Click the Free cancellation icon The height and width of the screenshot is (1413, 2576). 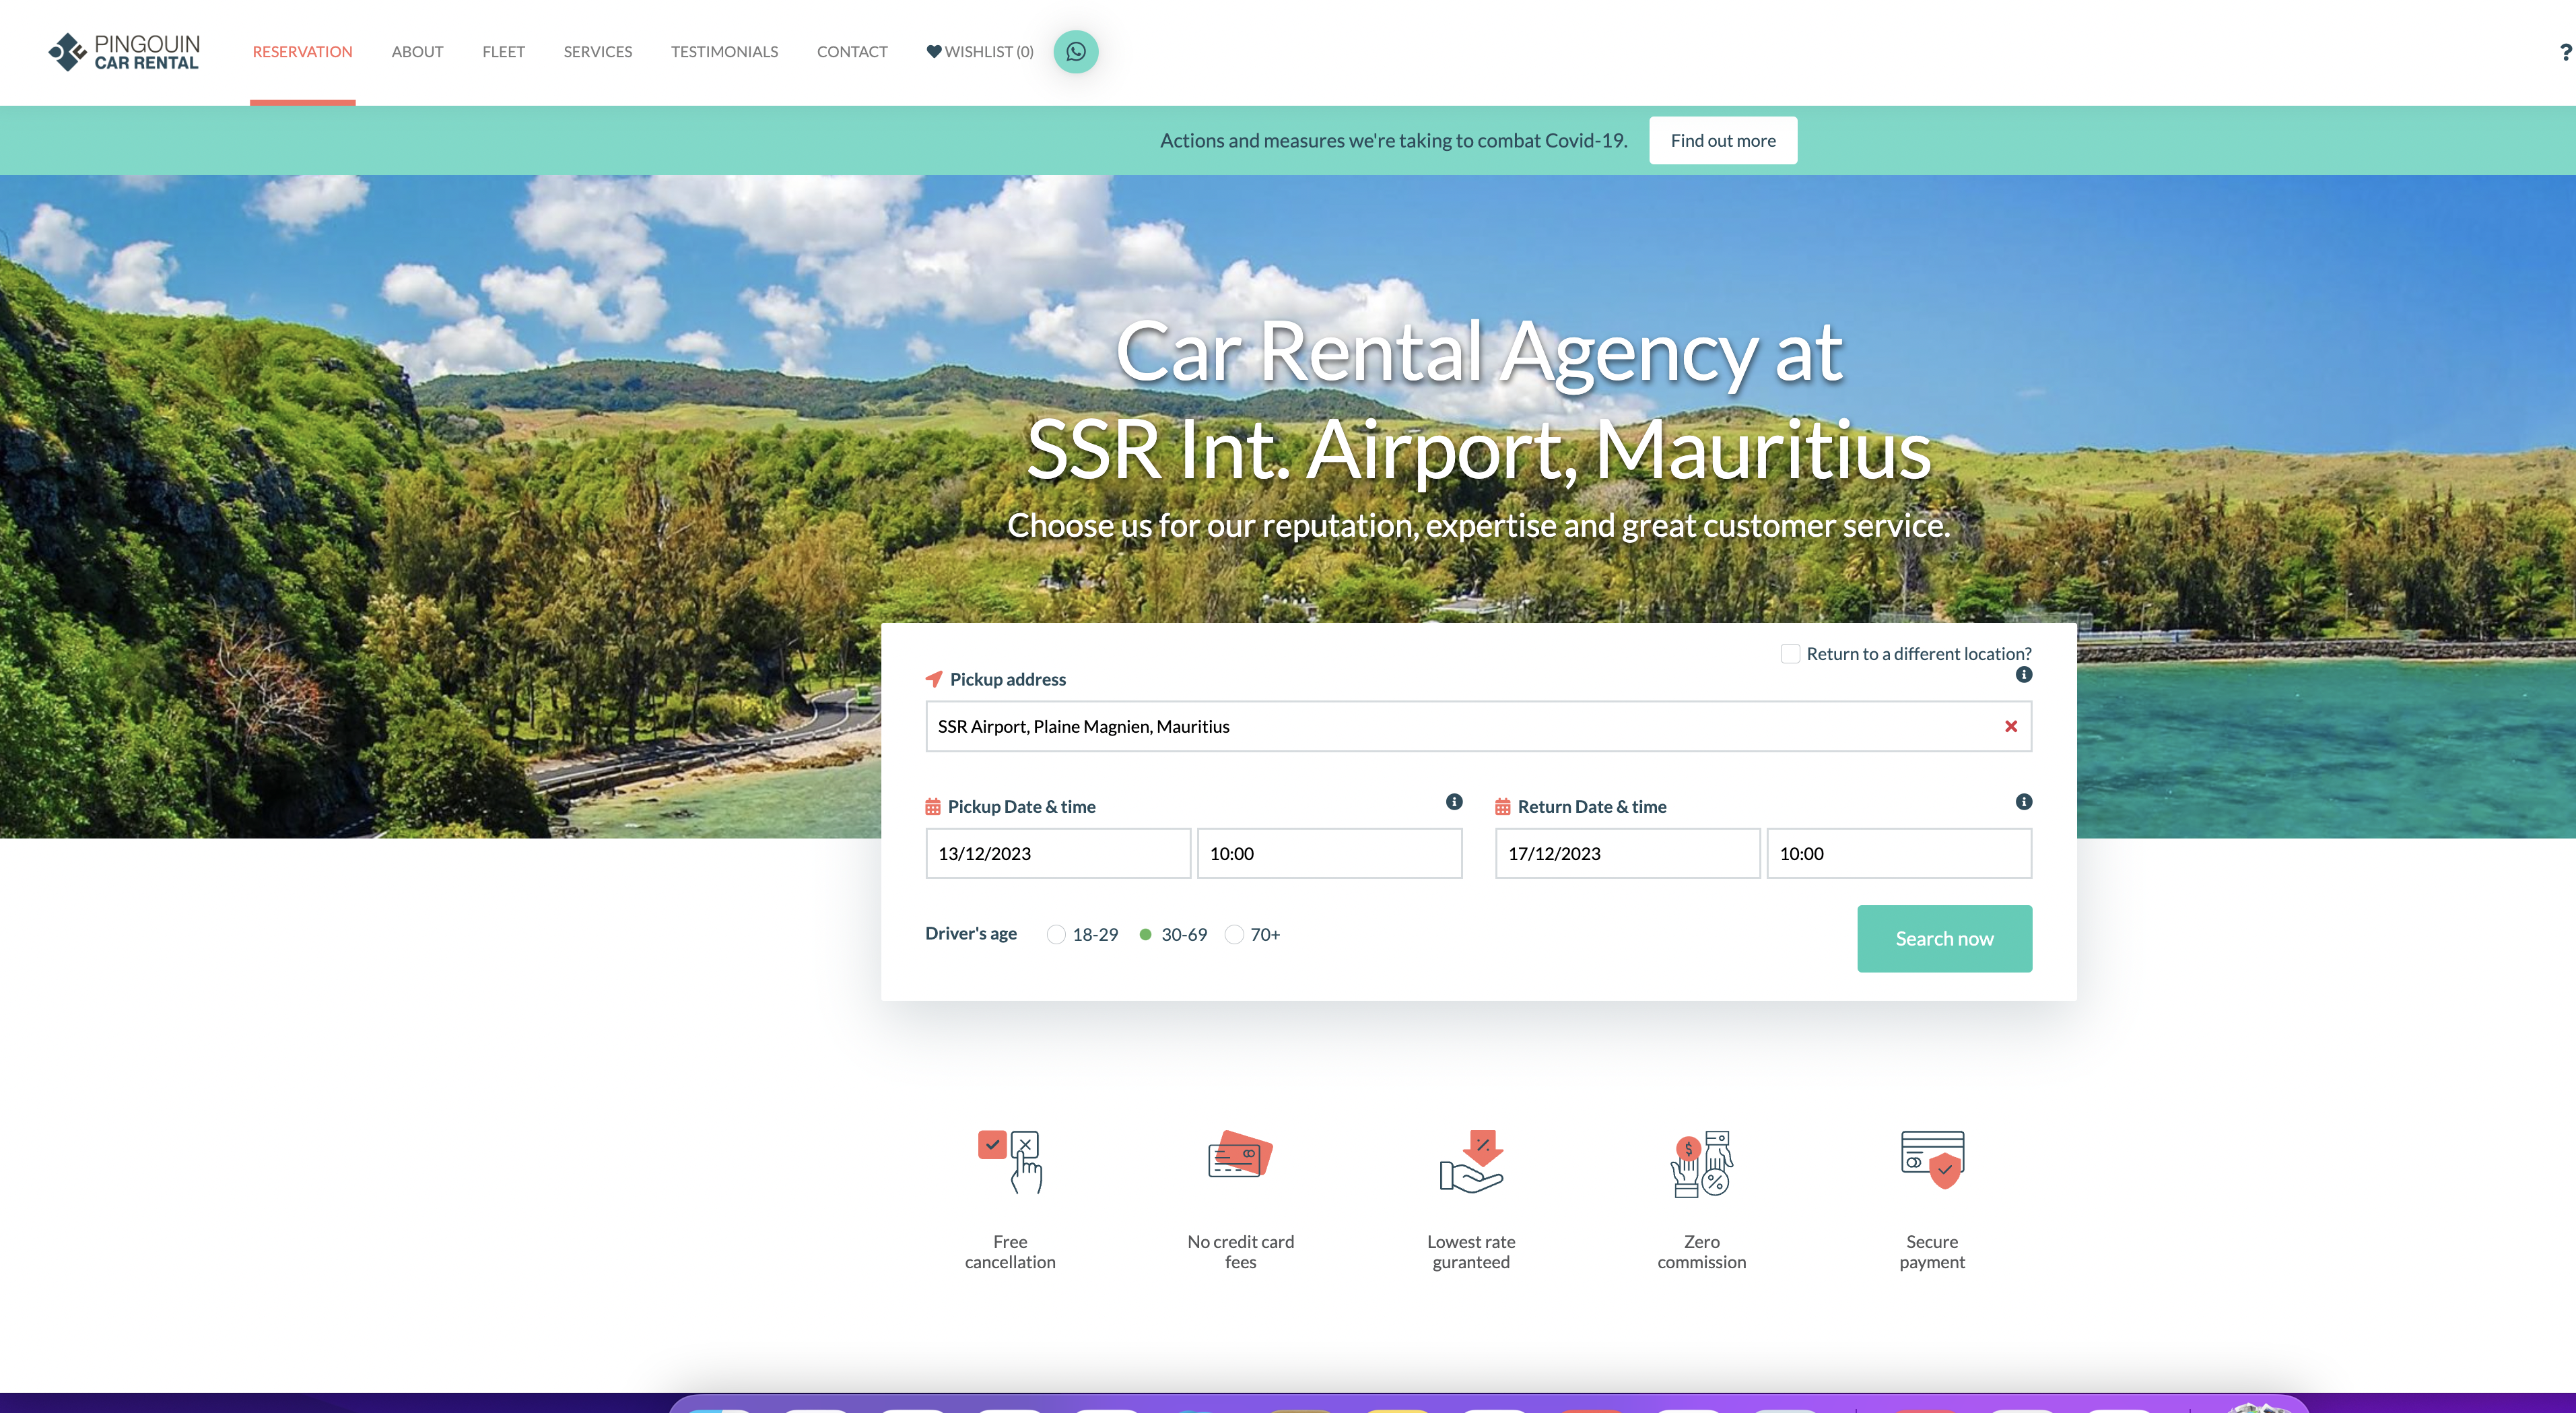1010,1161
